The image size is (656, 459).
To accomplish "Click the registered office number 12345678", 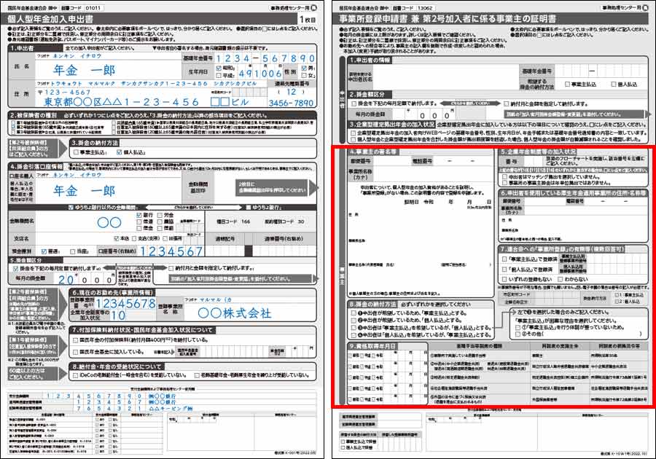I will 125,304.
